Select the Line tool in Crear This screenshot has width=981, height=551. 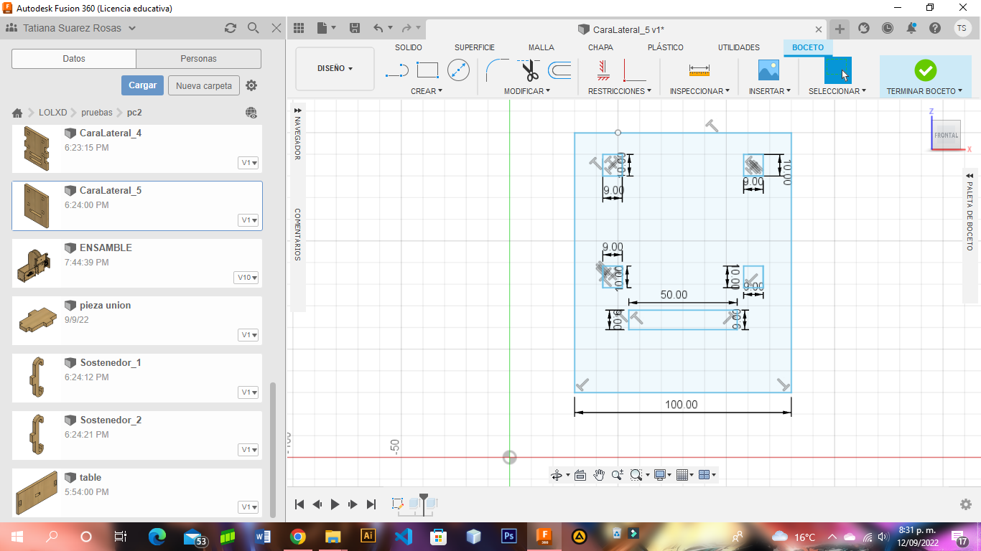click(396, 70)
